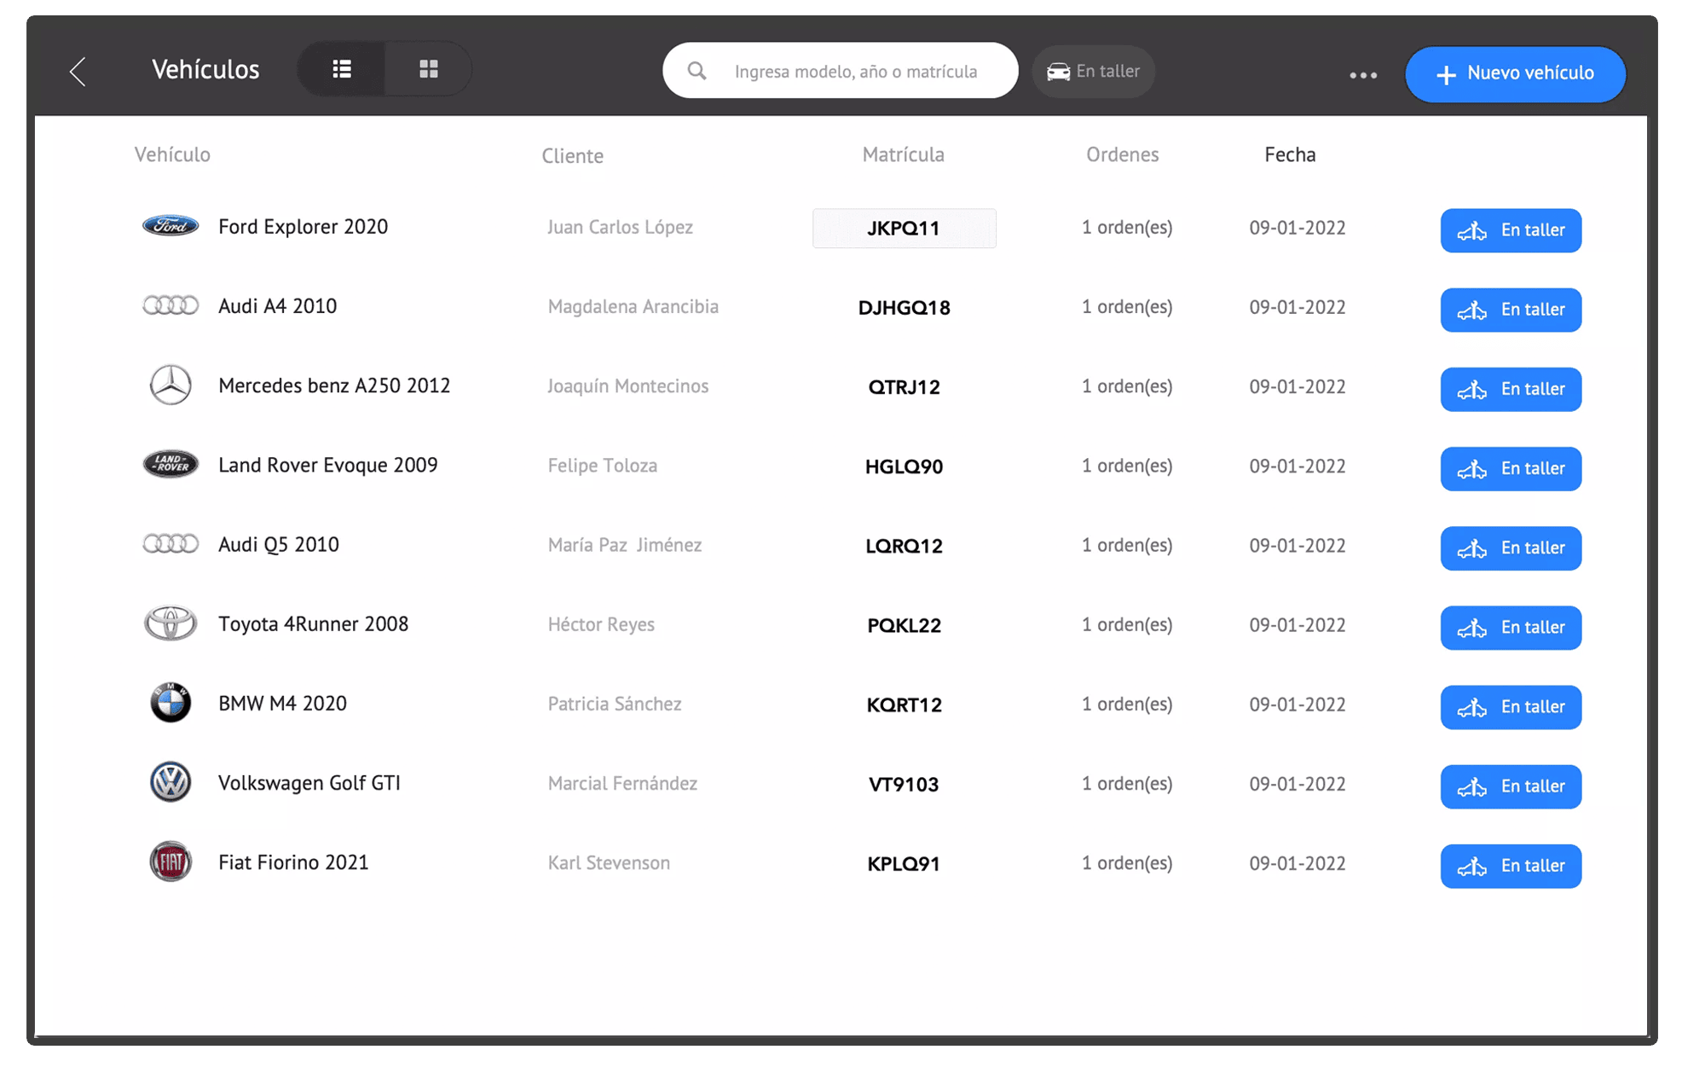Sort by the Cliente column header
Screen dimensions: 1682x1067
pyautogui.click(x=573, y=156)
